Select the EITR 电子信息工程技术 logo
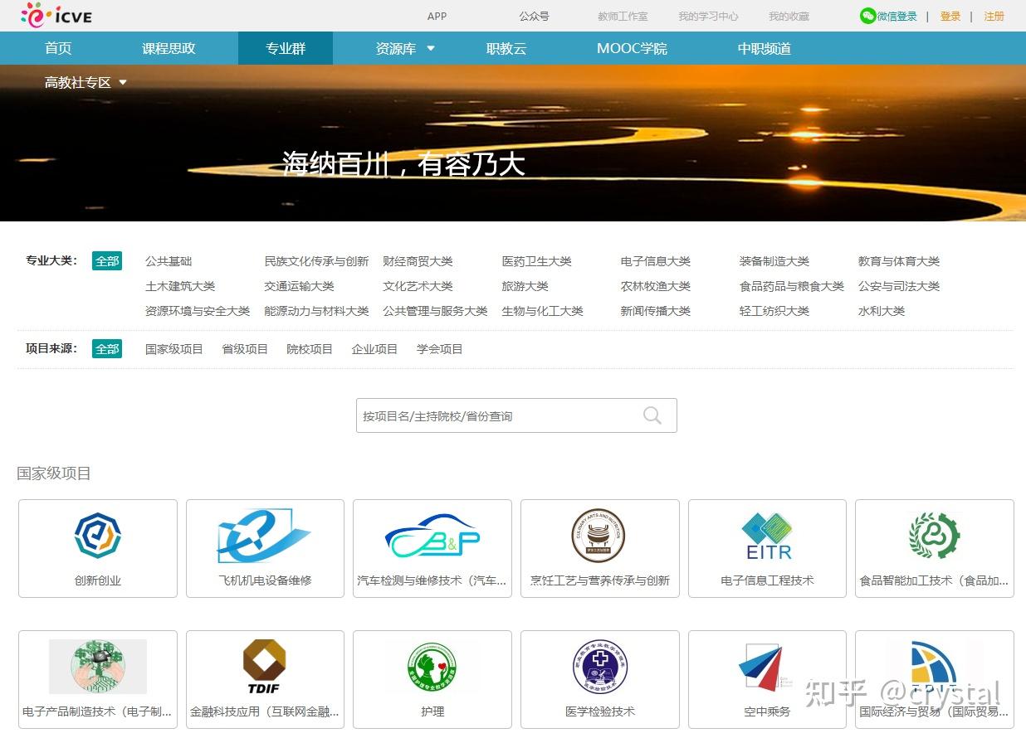The width and height of the screenshot is (1026, 738). pyautogui.click(x=766, y=537)
